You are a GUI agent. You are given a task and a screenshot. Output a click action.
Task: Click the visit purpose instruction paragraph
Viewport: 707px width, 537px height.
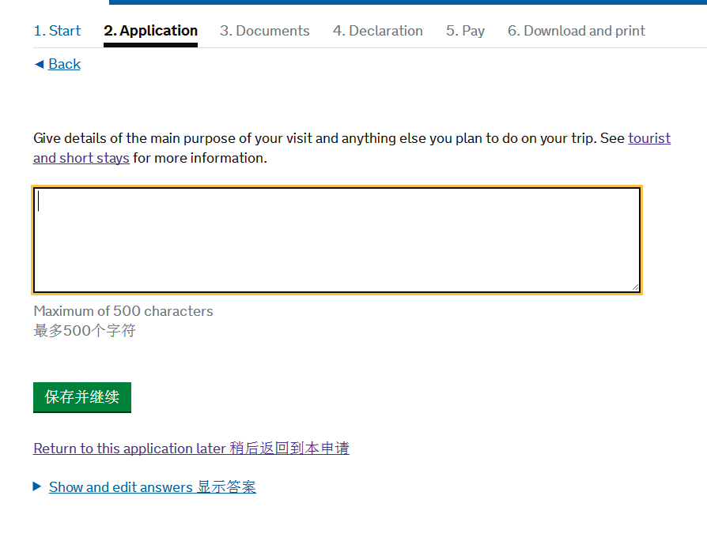[x=316, y=139]
